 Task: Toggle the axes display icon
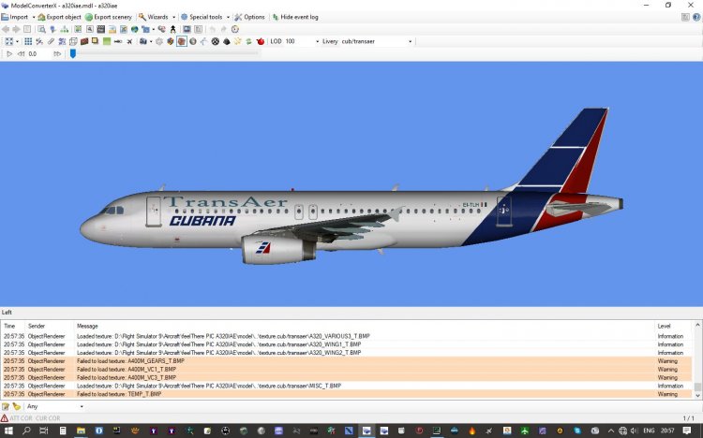pos(39,41)
